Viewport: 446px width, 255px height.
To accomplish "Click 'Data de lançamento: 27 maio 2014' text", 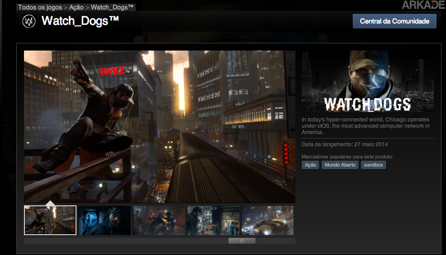I will pyautogui.click(x=345, y=144).
